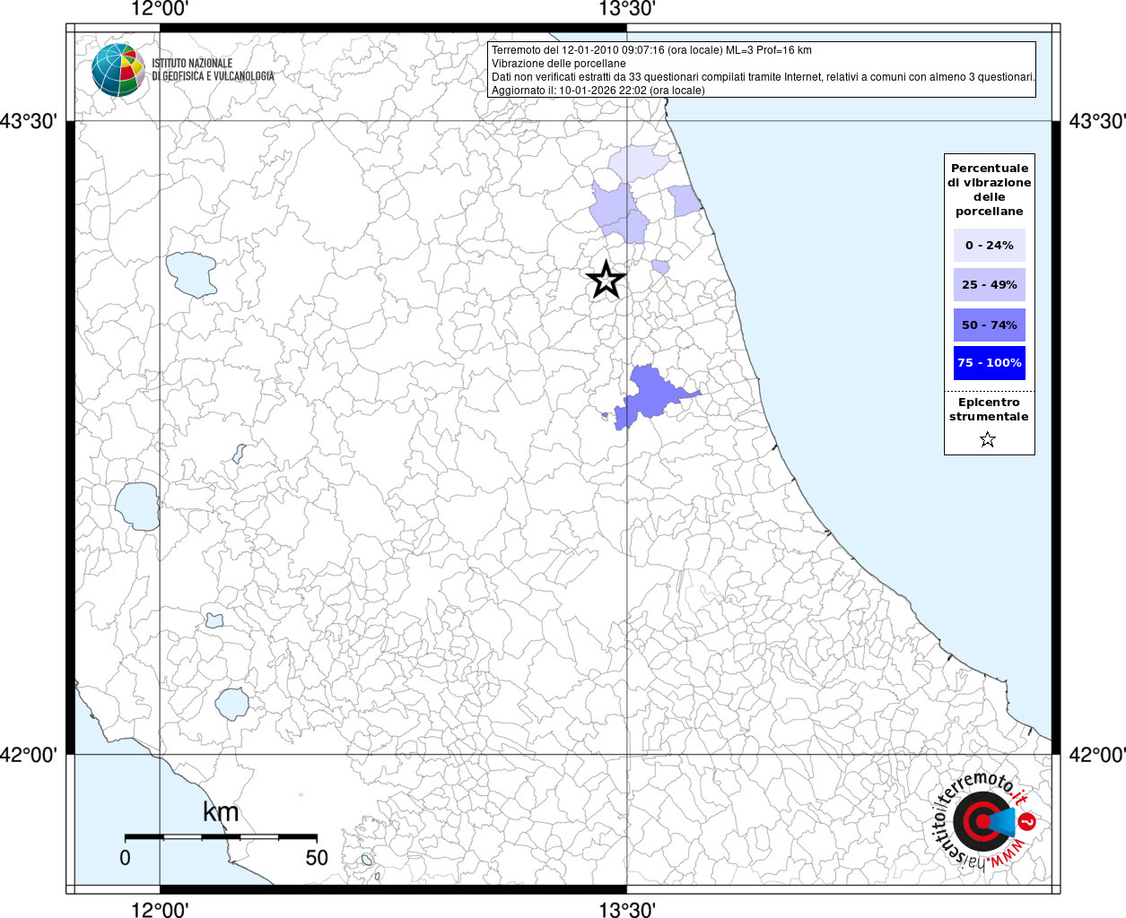Click the kilometer scale bar
This screenshot has width=1126, height=918.
point(221,837)
